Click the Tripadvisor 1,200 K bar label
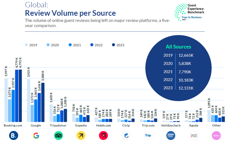Image resolution: width=229 pixels, height=144 pixels. 65,102
